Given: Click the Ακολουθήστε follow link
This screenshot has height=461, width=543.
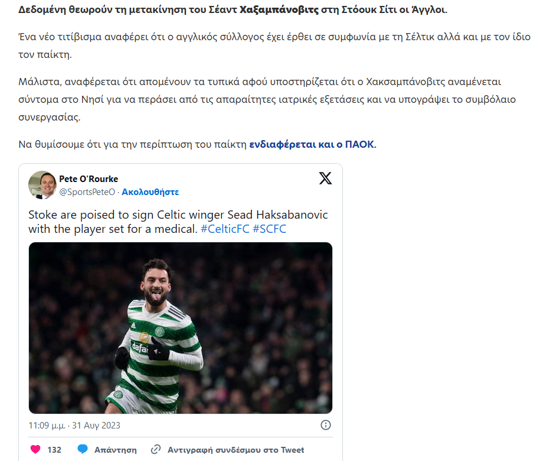Looking at the screenshot, I should point(150,192).
